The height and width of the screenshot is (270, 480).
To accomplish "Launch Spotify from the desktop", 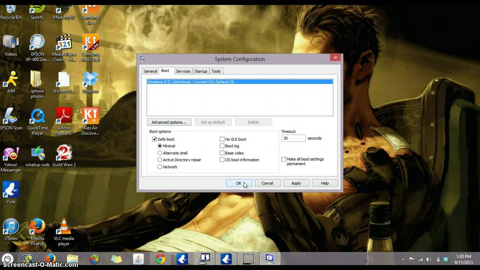I will coord(37,11).
